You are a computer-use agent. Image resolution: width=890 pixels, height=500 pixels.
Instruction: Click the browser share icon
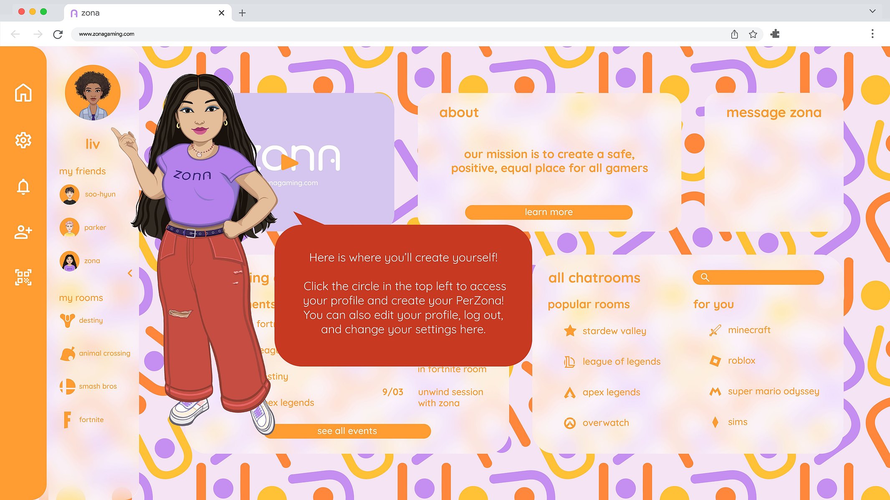(x=734, y=34)
